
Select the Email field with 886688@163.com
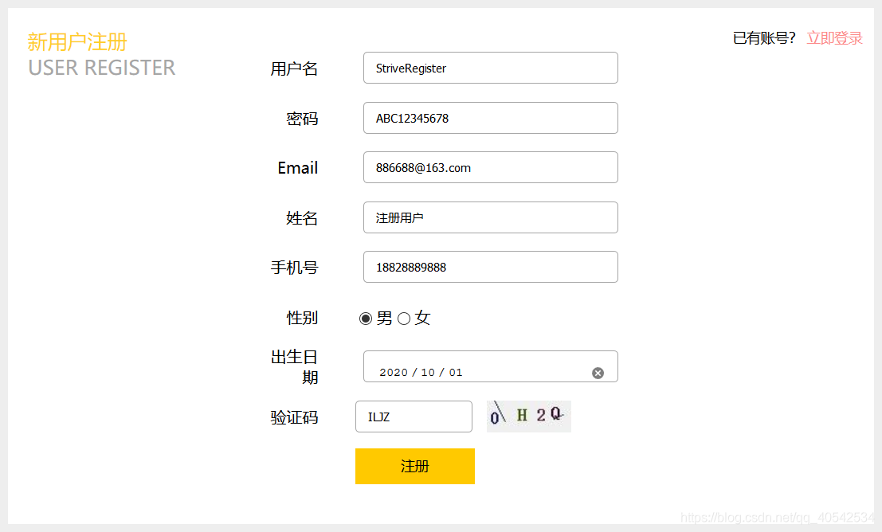click(x=491, y=167)
